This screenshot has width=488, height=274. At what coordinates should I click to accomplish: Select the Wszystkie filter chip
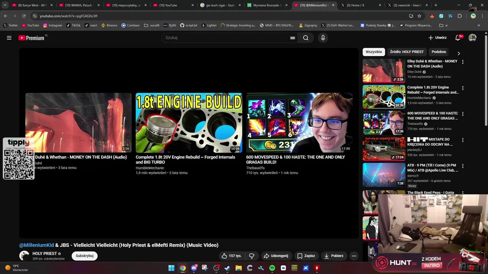tap(374, 52)
